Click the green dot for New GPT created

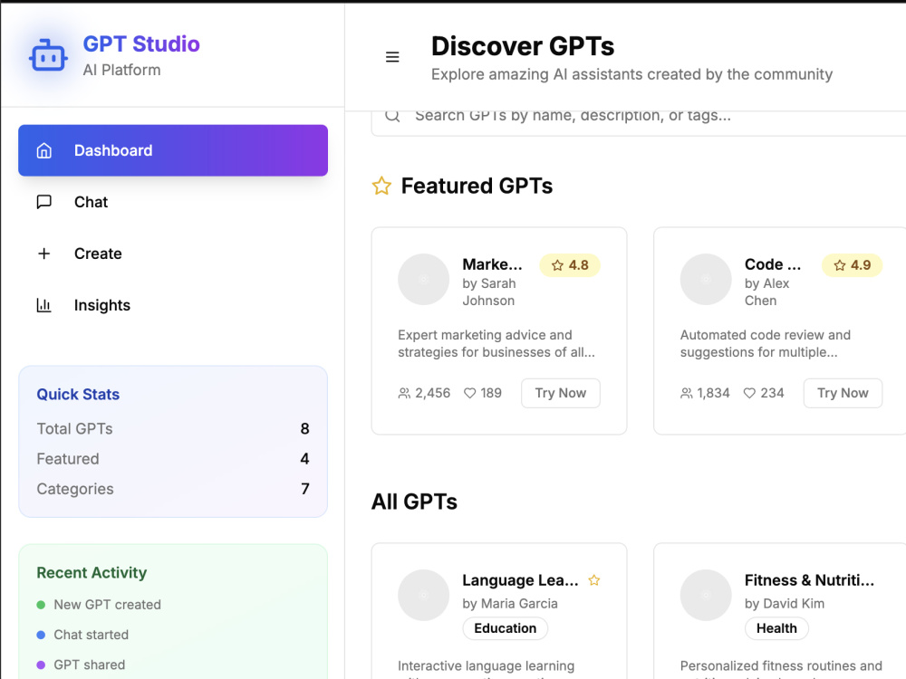click(x=41, y=605)
